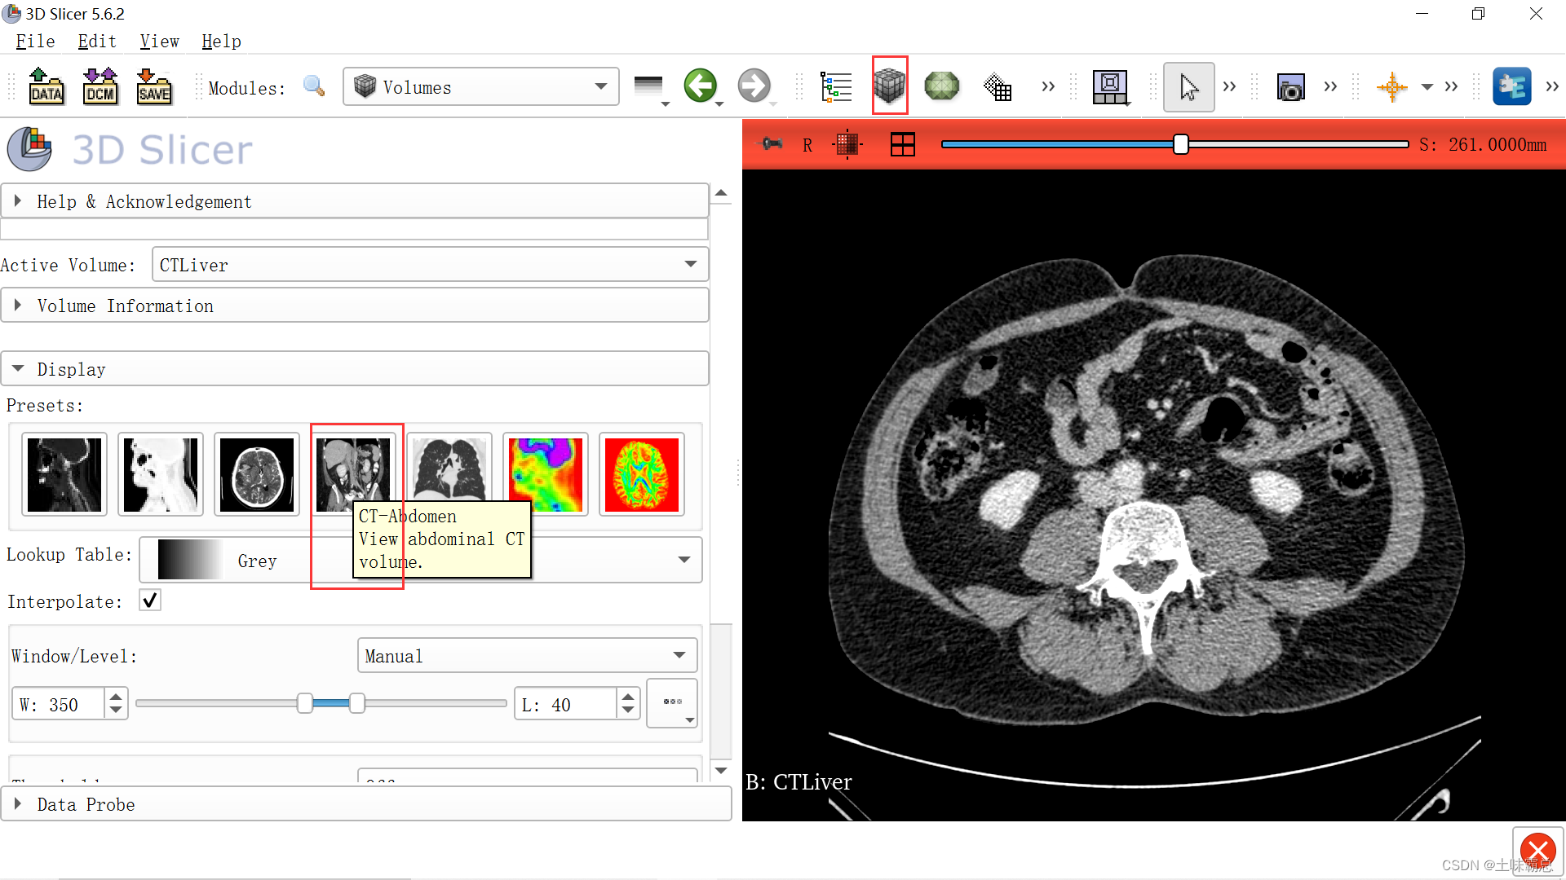The width and height of the screenshot is (1566, 880).
Task: Click the slice offset slider handle
Action: coord(1180,144)
